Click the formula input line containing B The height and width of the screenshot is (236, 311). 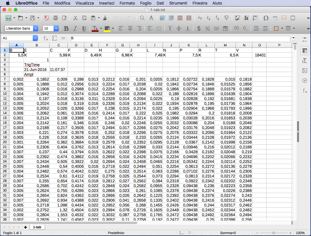[x=179, y=38]
